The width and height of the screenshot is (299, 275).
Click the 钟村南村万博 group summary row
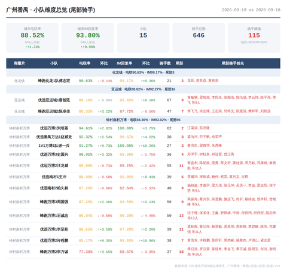(143, 120)
